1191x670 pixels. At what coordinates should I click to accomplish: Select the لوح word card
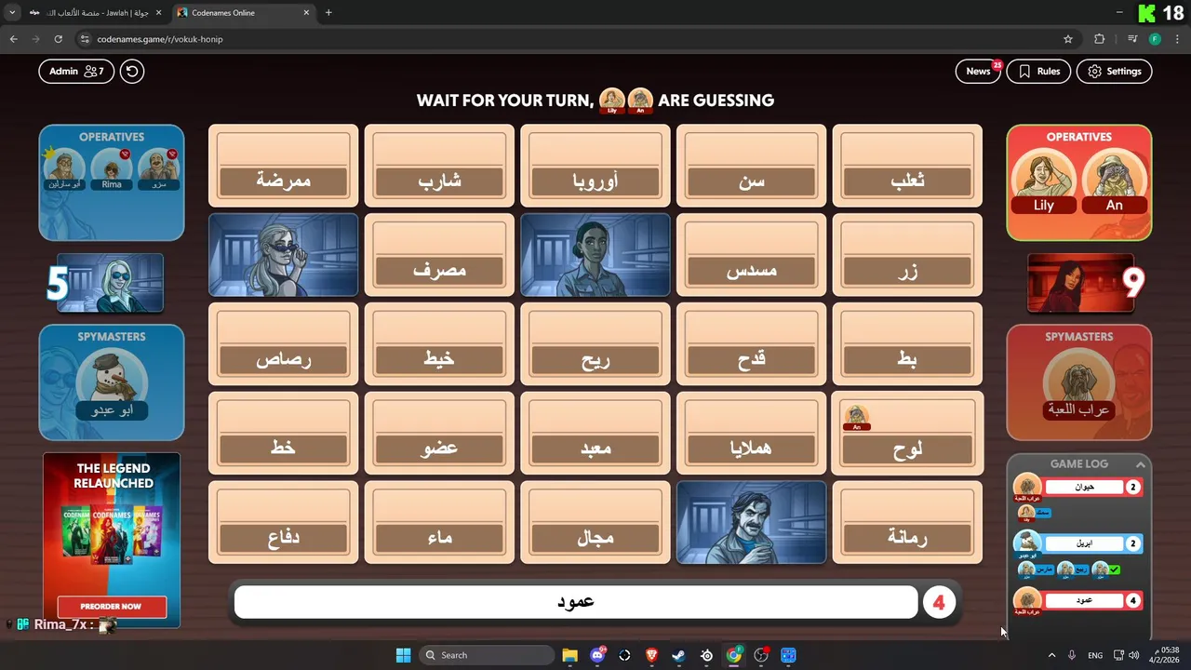(x=907, y=434)
